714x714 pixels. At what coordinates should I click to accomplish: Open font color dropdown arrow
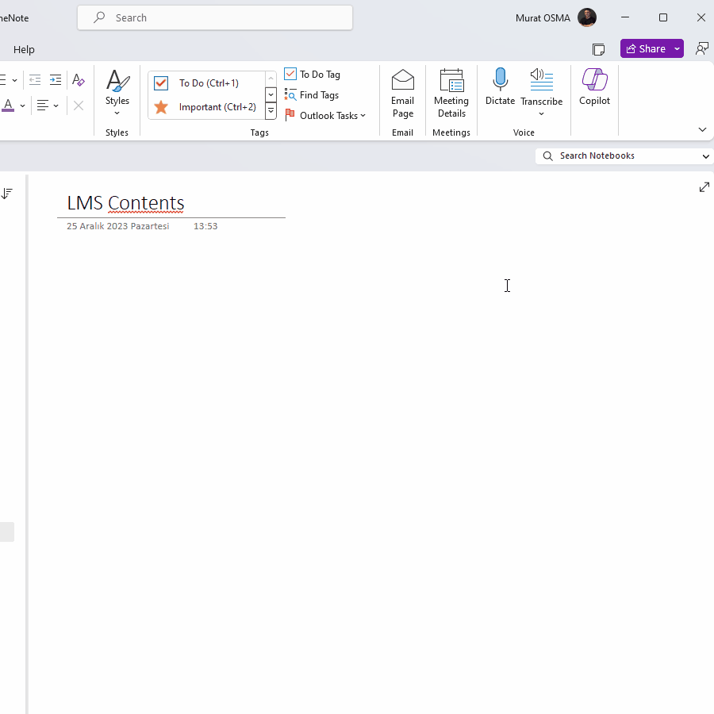point(22,106)
